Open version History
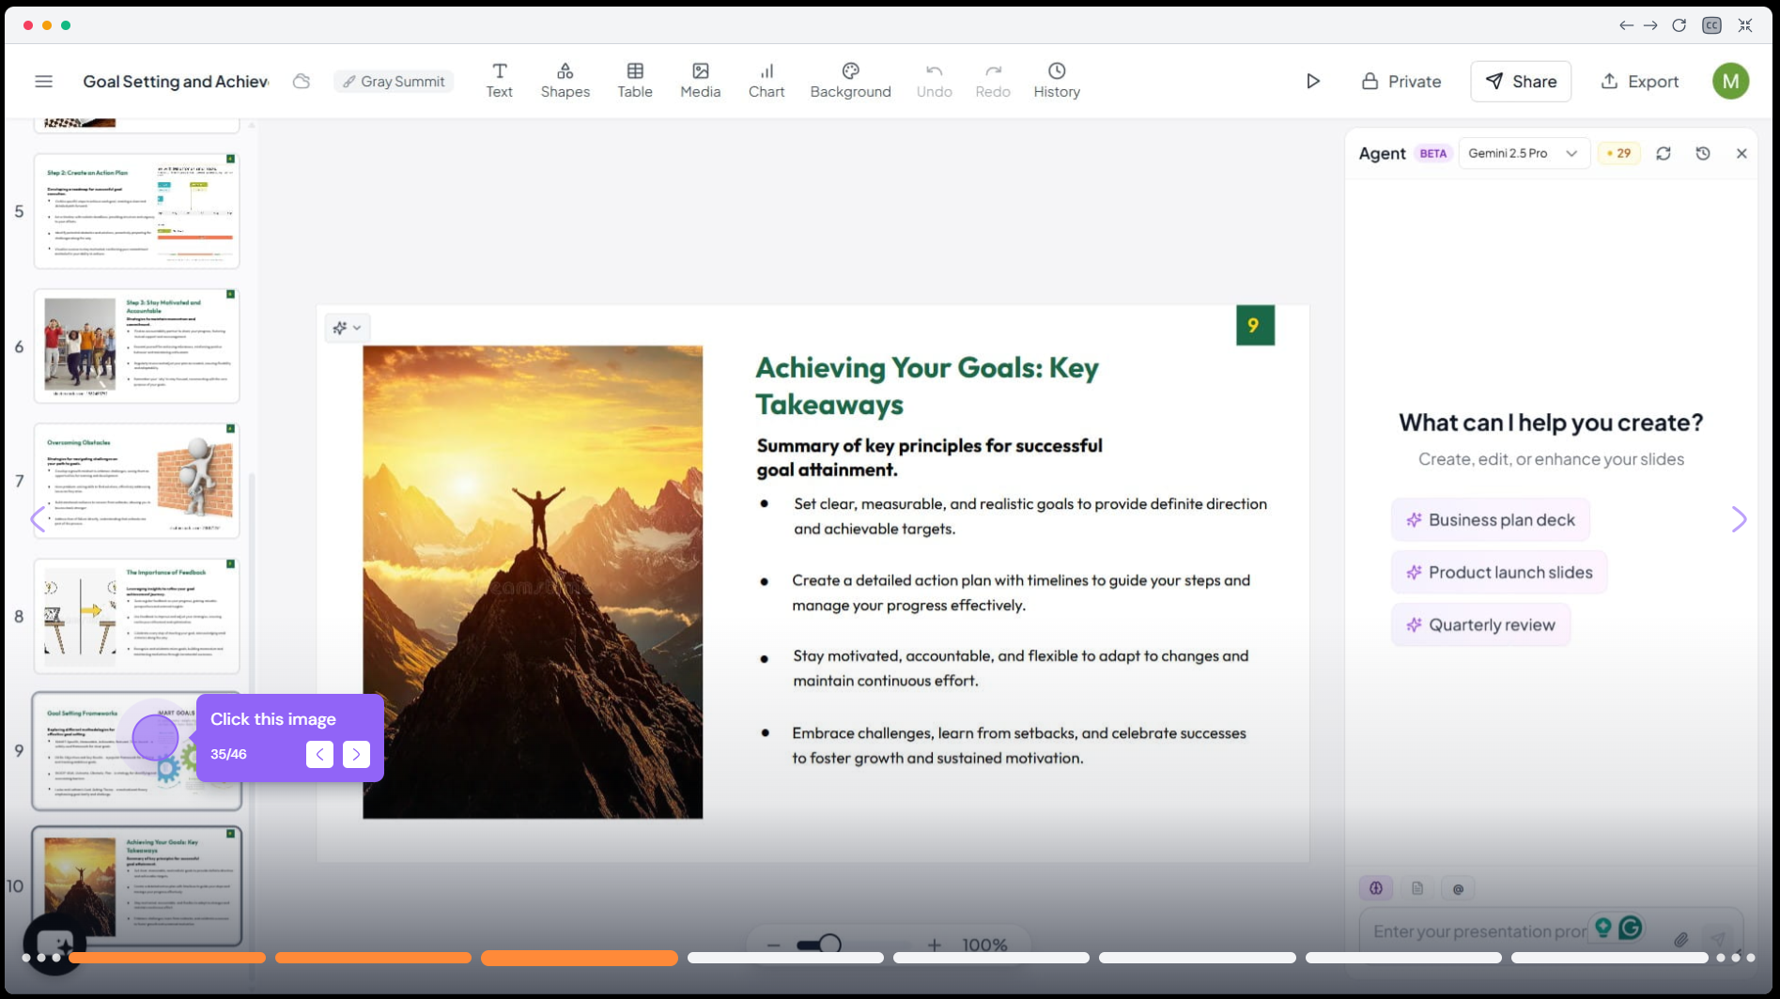Image resolution: width=1780 pixels, height=999 pixels. [x=1057, y=81]
